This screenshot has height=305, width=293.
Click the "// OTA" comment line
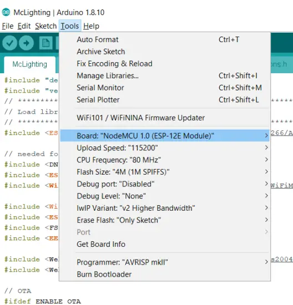[x=18, y=291]
